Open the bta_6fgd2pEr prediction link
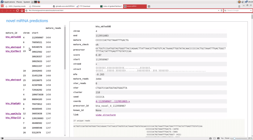Viewport: 253px width, 140px height. [x=13, y=104]
